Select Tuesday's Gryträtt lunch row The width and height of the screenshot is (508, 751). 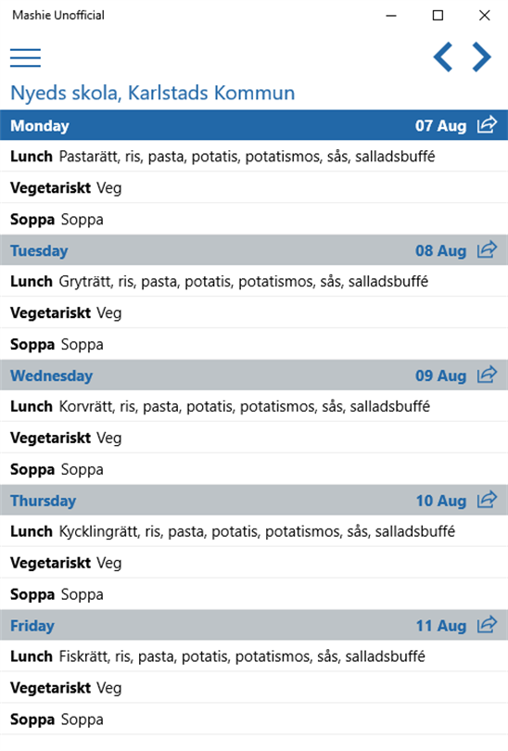pyautogui.click(x=254, y=281)
